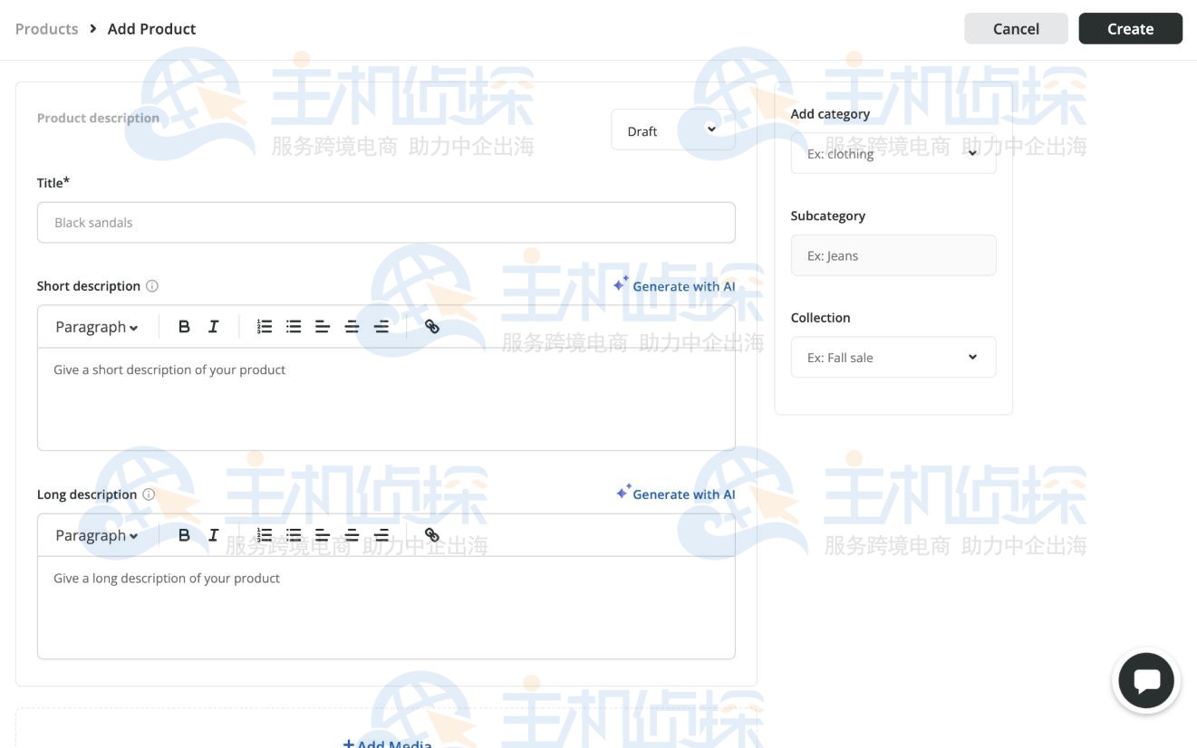Apply bold in Short description toolbar
This screenshot has width=1197, height=748.
click(184, 327)
